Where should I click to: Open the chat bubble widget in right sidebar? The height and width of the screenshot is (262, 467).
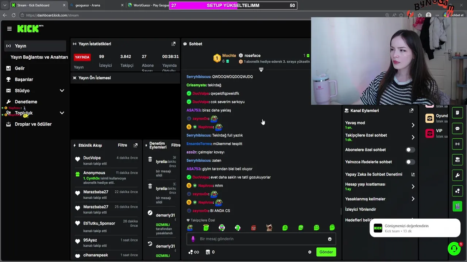[458, 128]
